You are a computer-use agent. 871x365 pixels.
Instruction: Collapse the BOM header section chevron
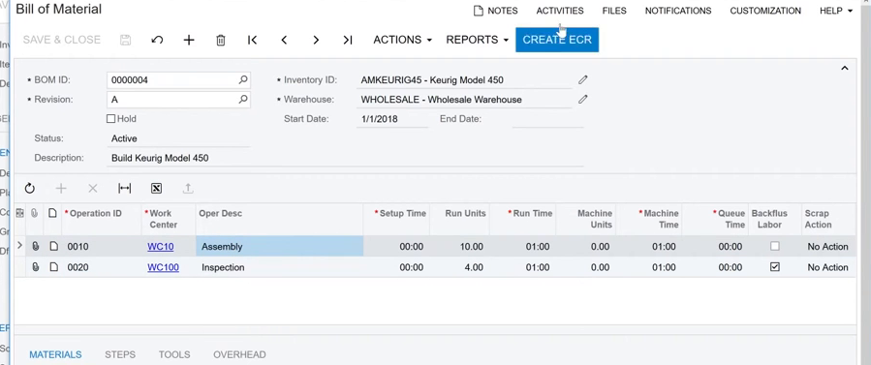coord(844,68)
